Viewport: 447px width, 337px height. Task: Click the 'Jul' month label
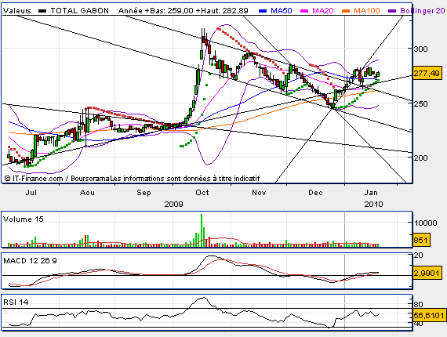31,193
